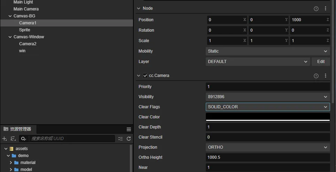Select Main Camera node

click(x=26, y=9)
